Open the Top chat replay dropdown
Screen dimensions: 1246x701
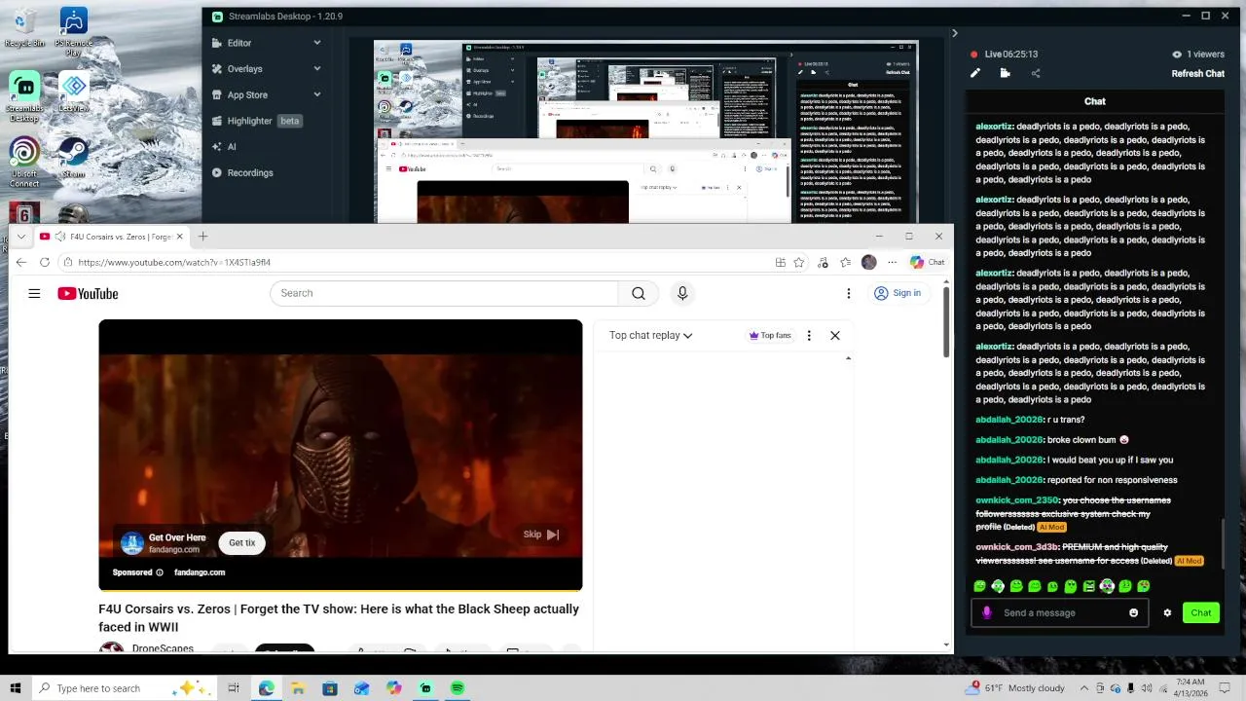coord(650,335)
